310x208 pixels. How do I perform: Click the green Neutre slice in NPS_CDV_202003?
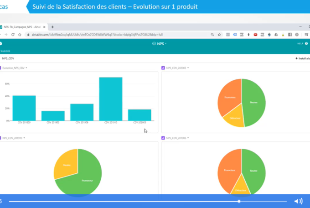tap(253, 103)
